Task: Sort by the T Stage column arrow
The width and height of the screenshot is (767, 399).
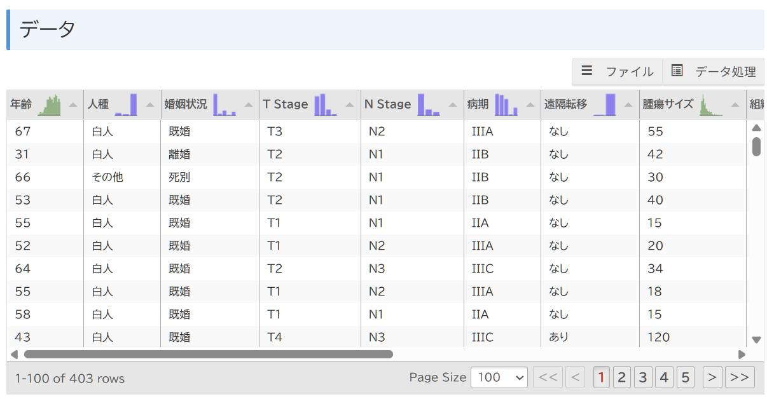Action: pos(350,105)
